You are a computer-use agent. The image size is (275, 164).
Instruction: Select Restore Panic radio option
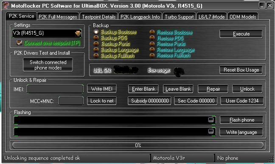pyautogui.click(x=152, y=44)
